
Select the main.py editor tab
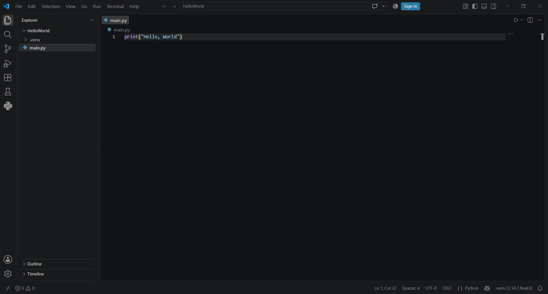coord(116,20)
